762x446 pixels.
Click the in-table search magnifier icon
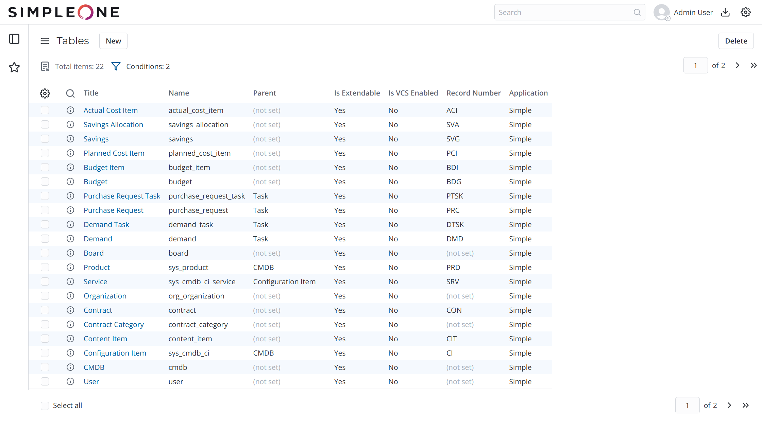tap(70, 93)
